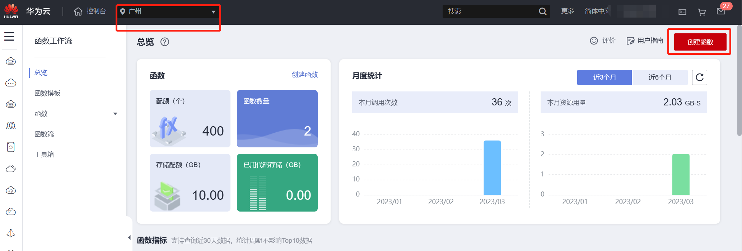Click the vertical page scrollbar

pos(739,82)
